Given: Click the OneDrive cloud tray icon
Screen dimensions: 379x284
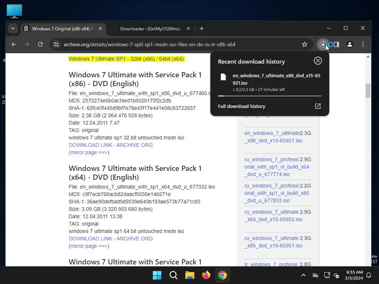Looking at the screenshot, I should 315,275.
